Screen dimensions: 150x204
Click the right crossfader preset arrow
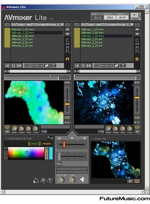click(x=84, y=138)
